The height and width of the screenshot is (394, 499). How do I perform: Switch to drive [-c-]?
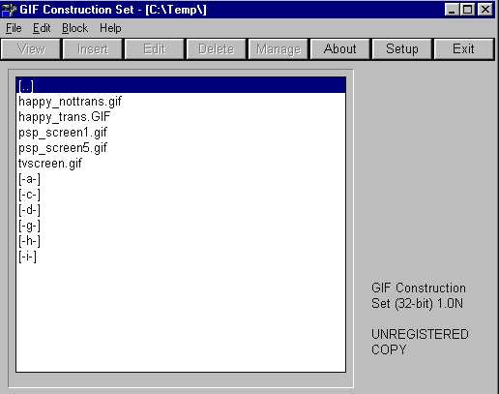coord(181,195)
